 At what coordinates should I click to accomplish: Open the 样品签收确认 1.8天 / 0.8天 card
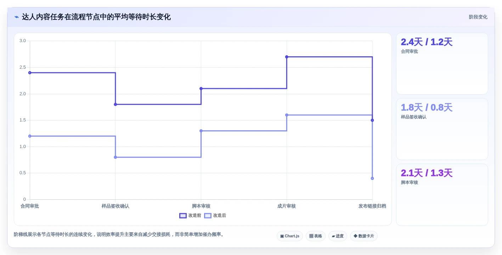(442, 129)
